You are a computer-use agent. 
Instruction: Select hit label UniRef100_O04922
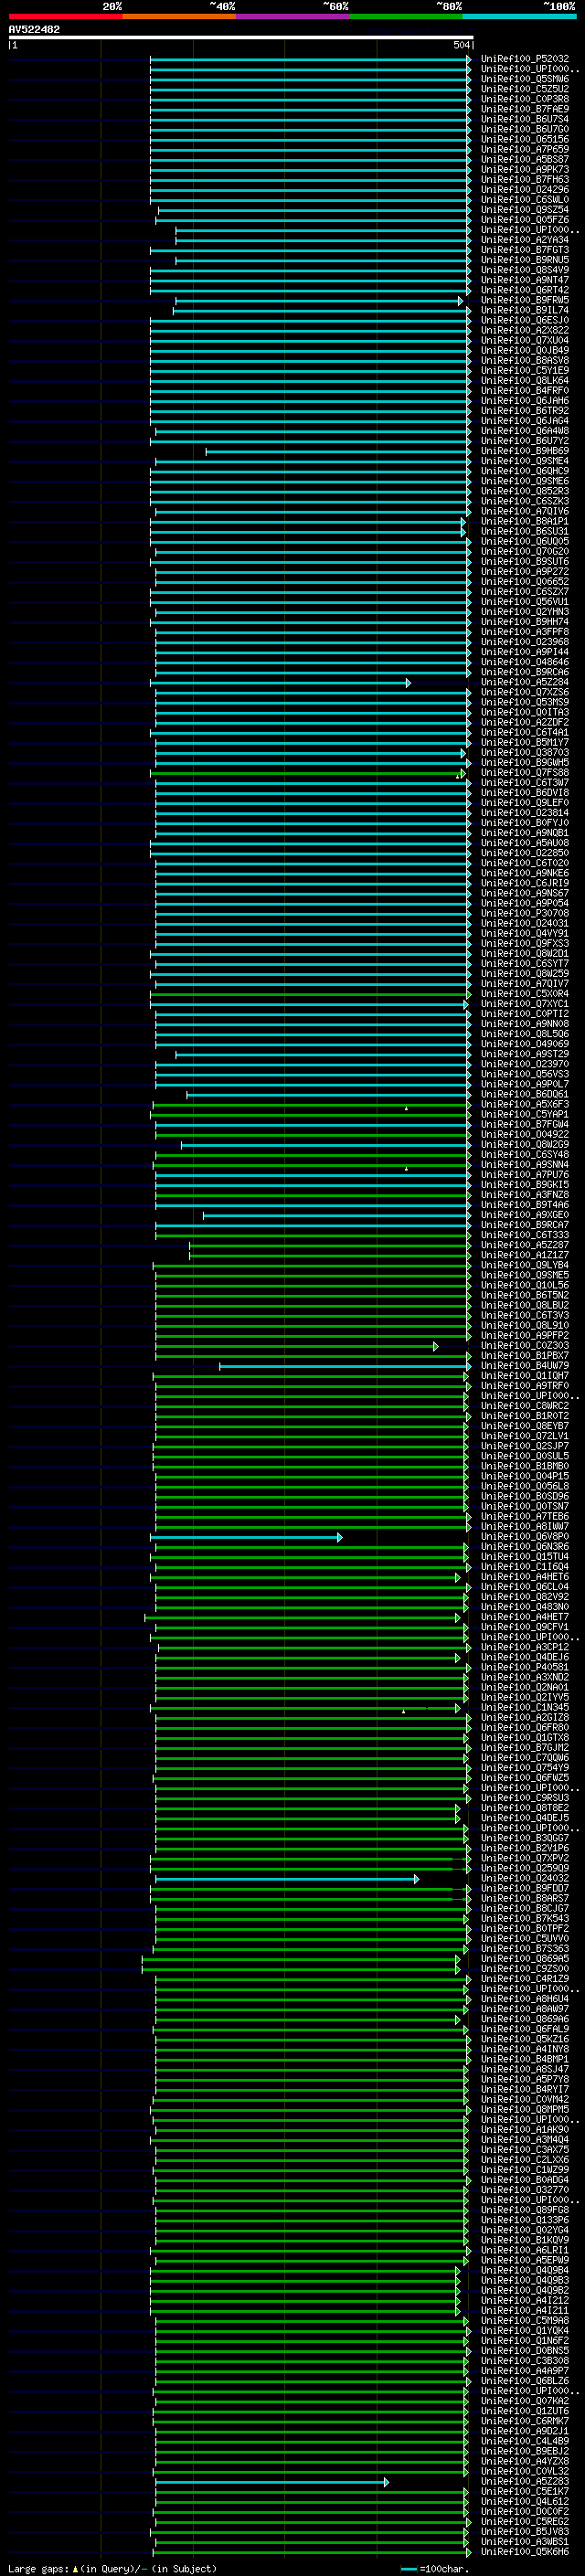pyautogui.click(x=525, y=1134)
